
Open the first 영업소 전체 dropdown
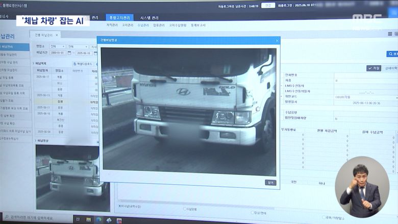(57, 47)
